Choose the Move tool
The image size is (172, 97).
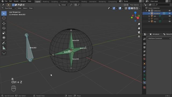click(4, 23)
